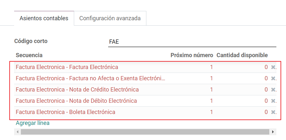Edit next number of Nota de Débito row
The height and width of the screenshot is (140, 286).
212,101
